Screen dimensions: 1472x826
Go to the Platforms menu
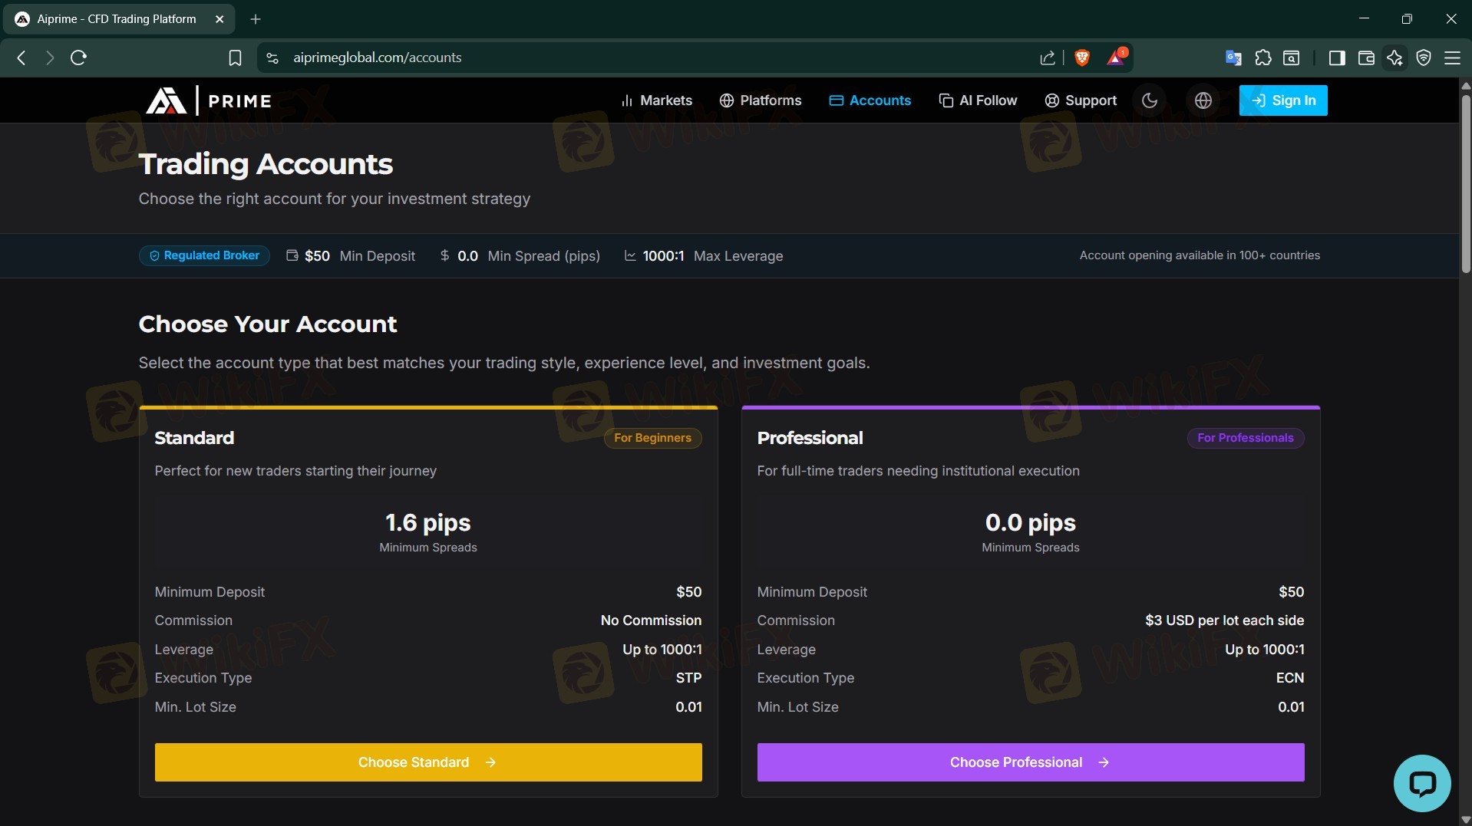[760, 100]
